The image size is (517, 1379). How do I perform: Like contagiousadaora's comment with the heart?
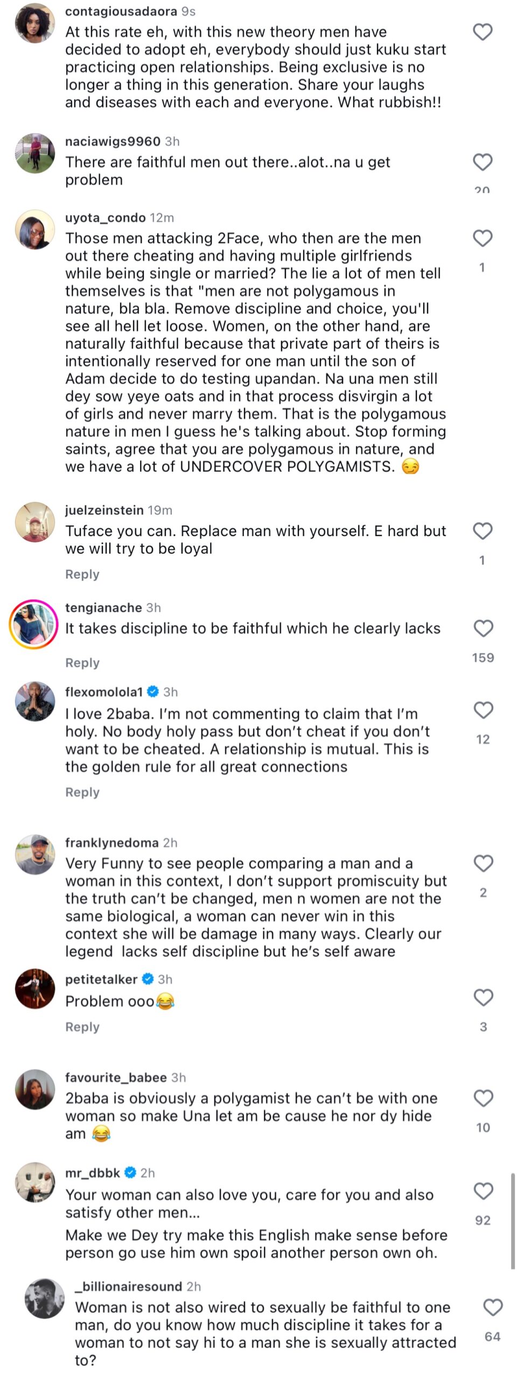[x=483, y=32]
